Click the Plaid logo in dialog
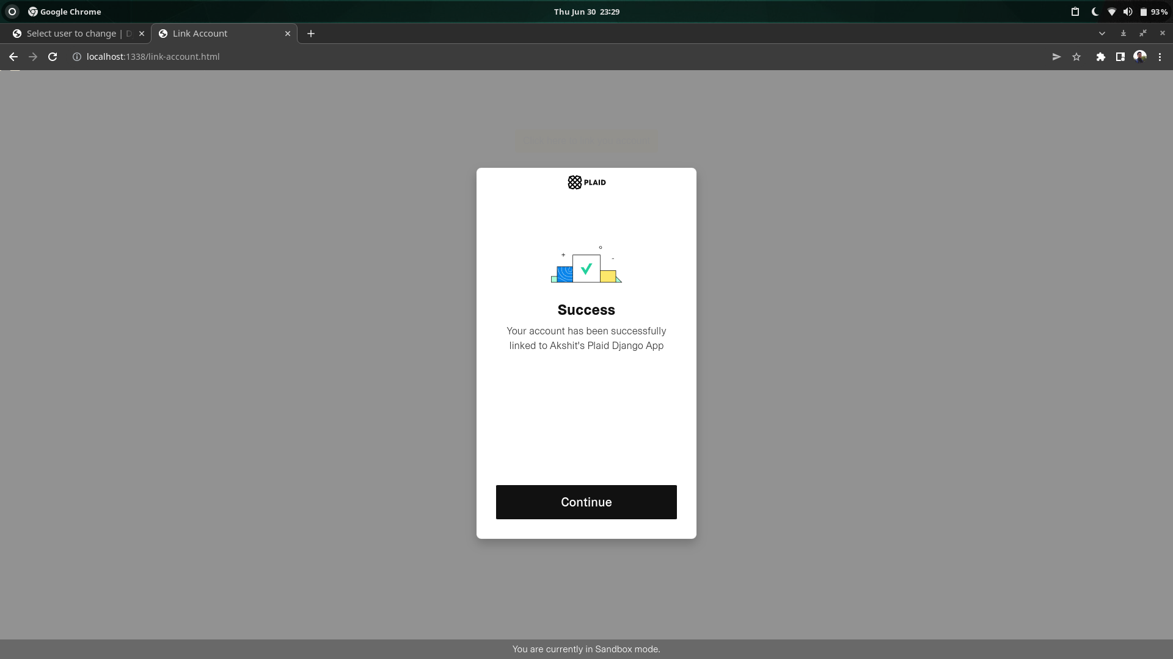The width and height of the screenshot is (1173, 659). (586, 182)
